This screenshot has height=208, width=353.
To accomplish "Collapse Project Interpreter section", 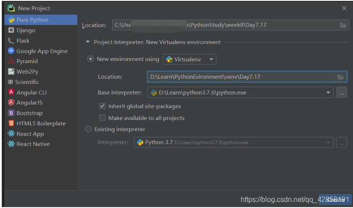I will point(88,42).
